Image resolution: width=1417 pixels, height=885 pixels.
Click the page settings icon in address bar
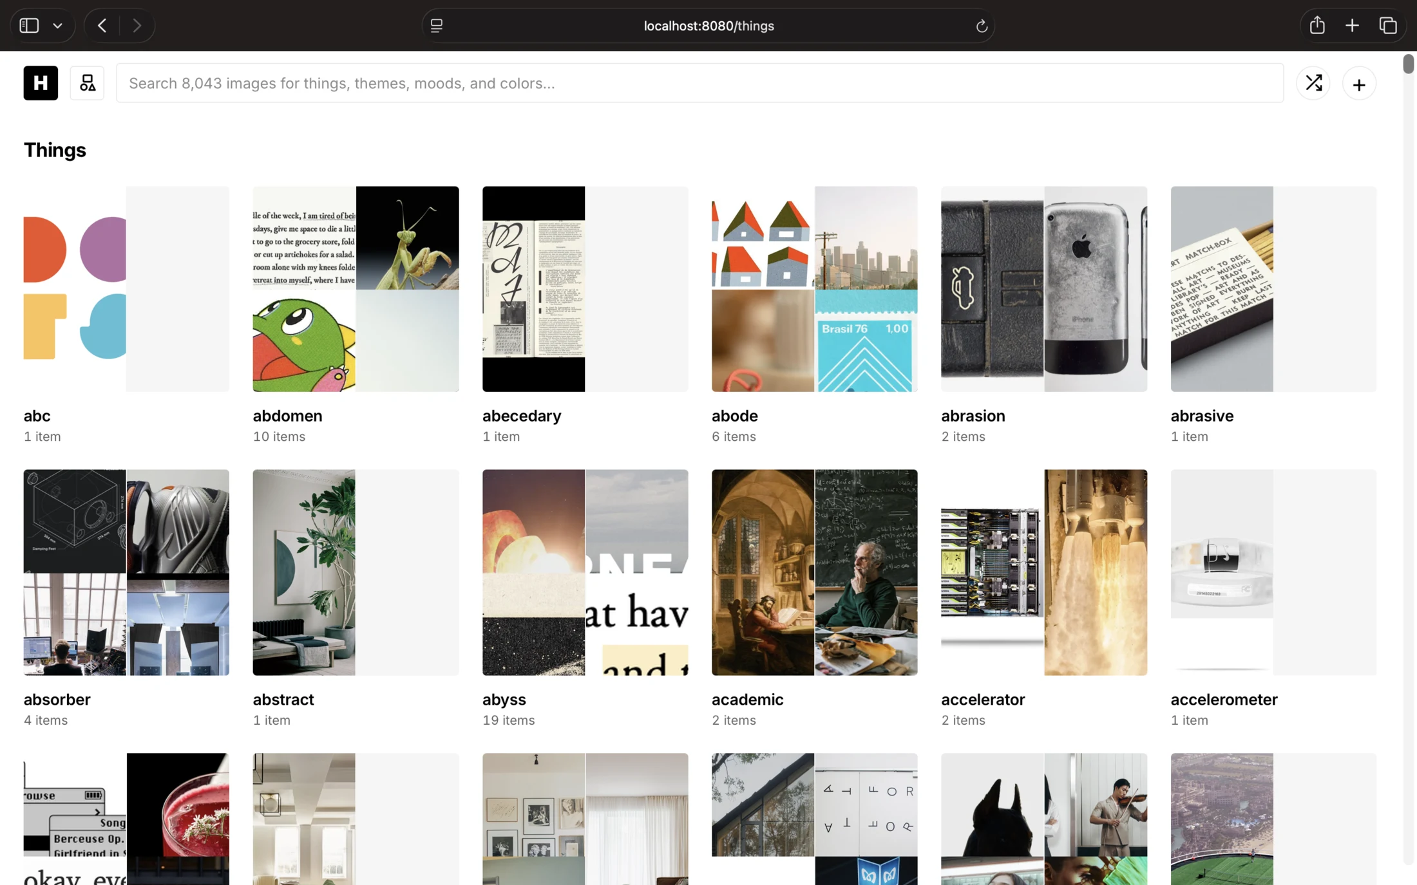pyautogui.click(x=437, y=26)
